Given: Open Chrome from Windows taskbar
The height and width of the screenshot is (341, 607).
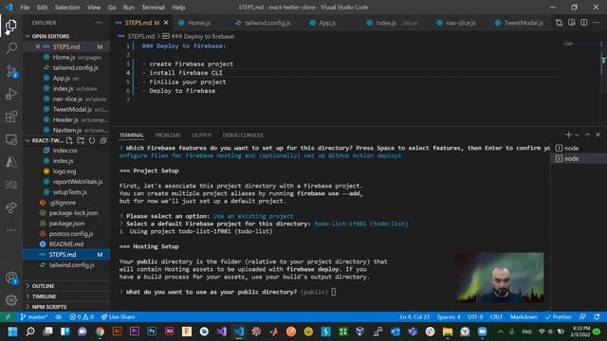Looking at the screenshot, I should pos(100,332).
